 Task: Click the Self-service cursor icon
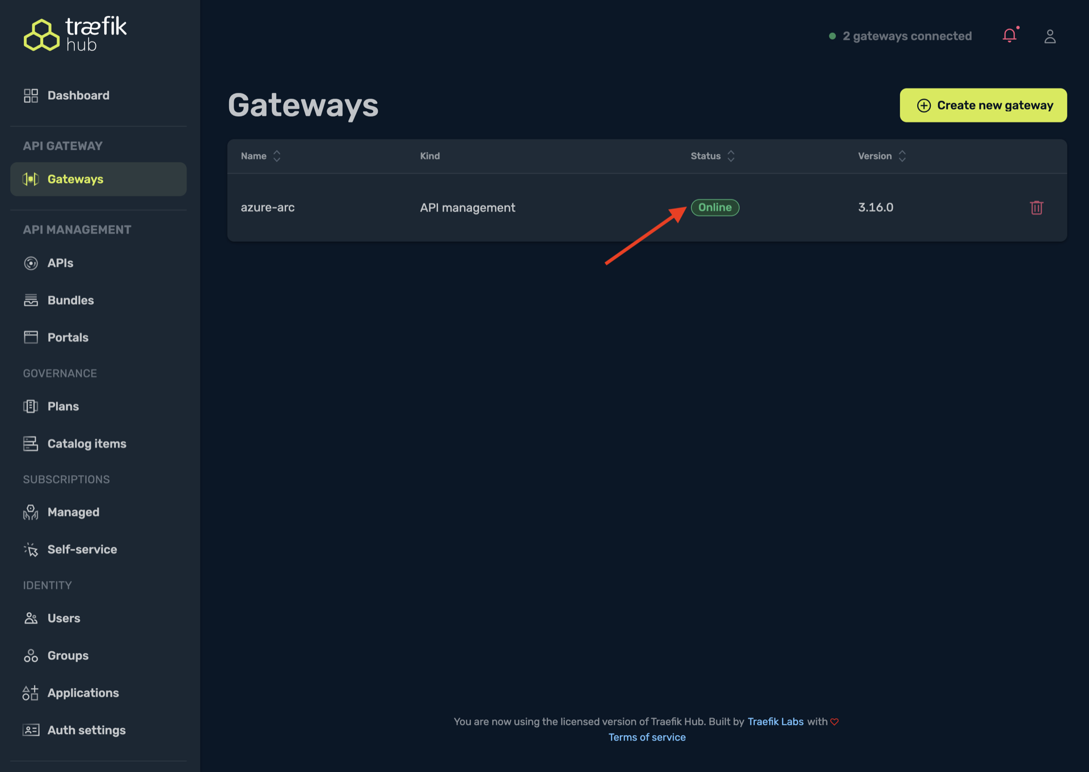click(x=31, y=549)
